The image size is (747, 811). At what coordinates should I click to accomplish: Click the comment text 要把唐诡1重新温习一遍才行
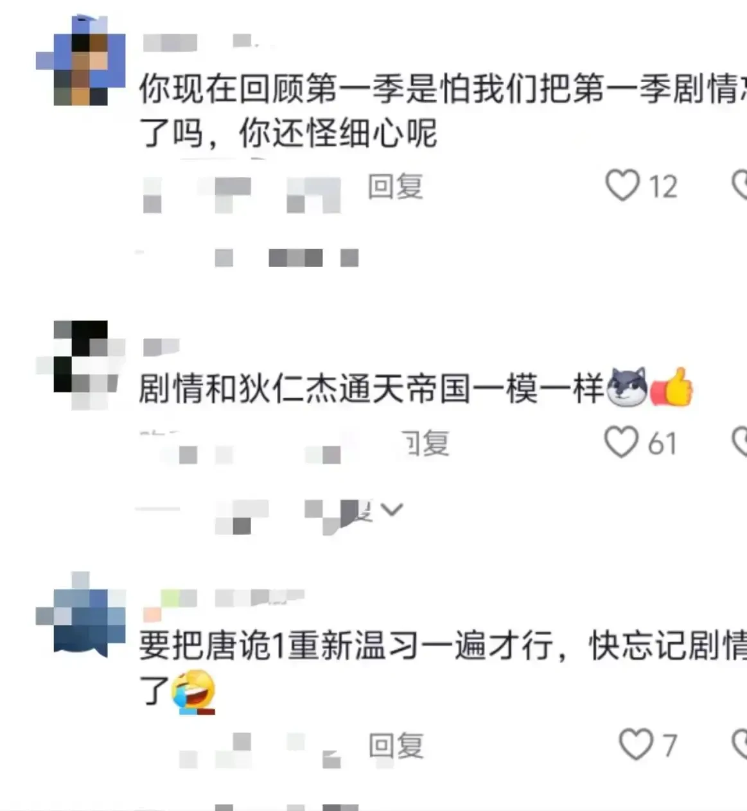346,646
